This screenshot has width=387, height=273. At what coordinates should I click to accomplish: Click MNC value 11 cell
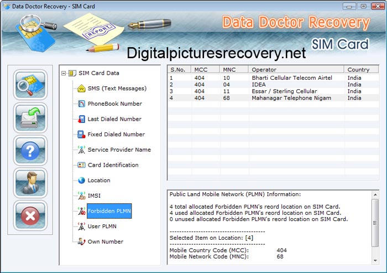tap(226, 91)
